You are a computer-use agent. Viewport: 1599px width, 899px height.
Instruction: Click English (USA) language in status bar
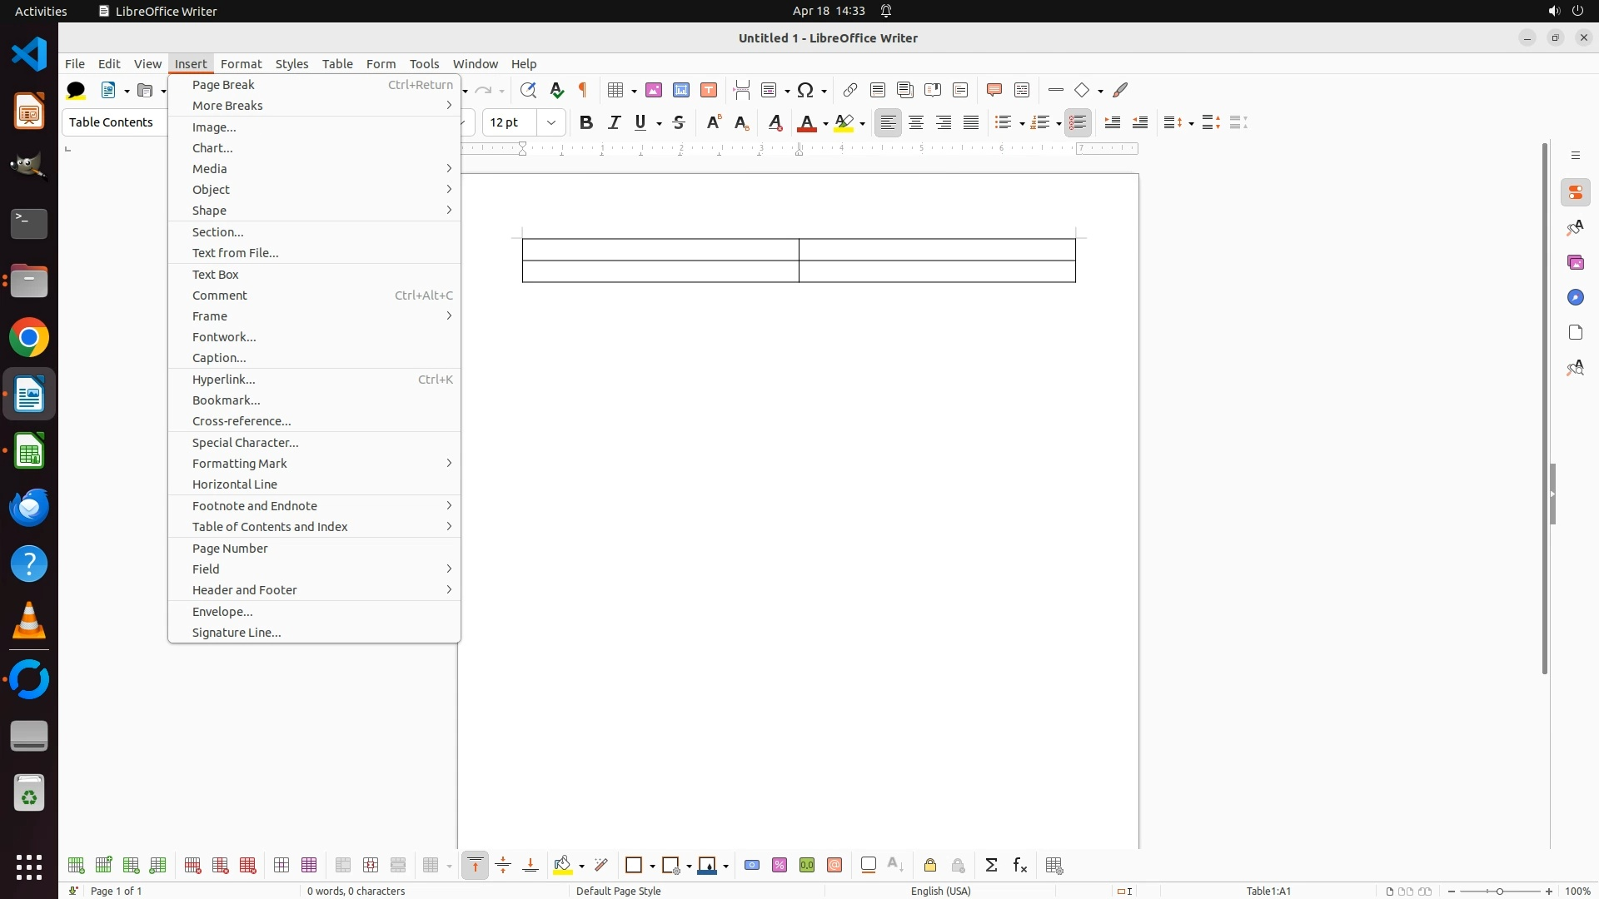pyautogui.click(x=940, y=892)
